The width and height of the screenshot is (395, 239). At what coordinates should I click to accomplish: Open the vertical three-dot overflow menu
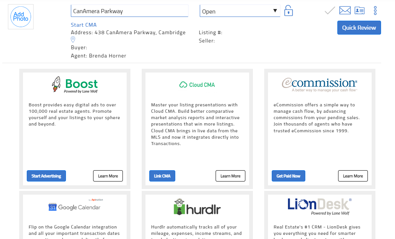375,11
